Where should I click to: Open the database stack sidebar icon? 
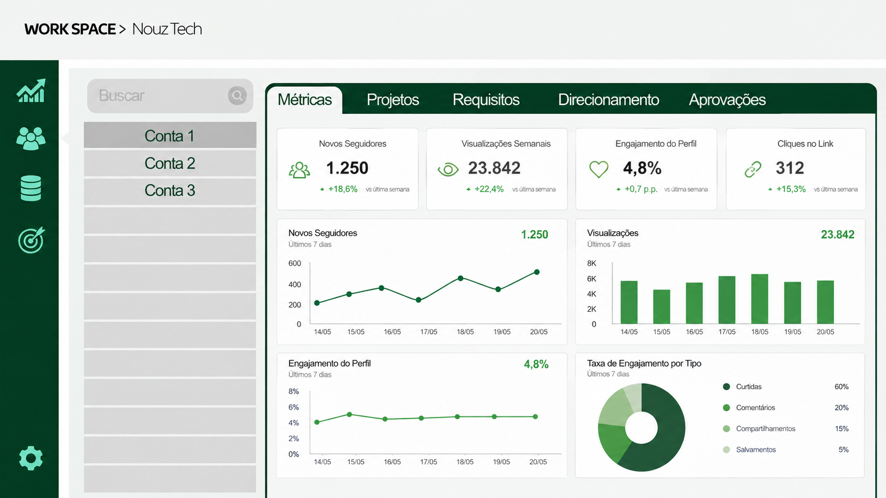[x=31, y=188]
